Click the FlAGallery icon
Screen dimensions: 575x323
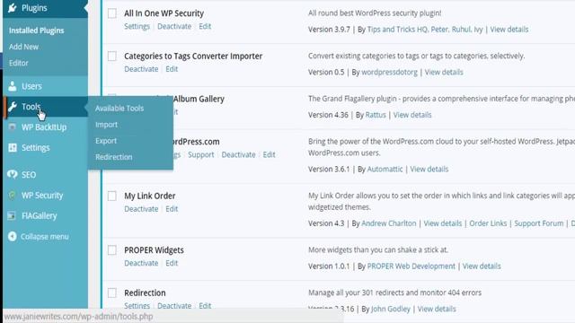point(12,215)
